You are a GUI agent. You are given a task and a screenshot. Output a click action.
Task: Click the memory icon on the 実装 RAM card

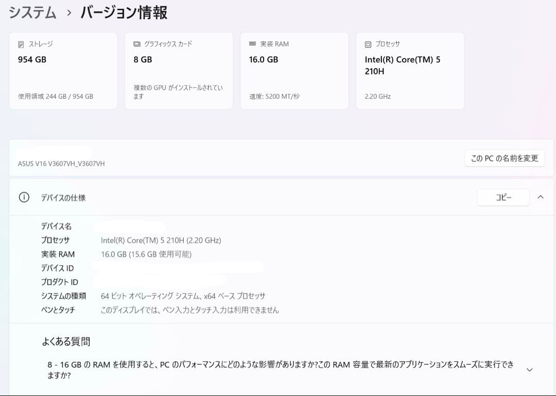252,44
